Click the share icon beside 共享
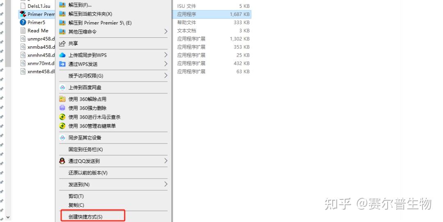 coord(62,43)
